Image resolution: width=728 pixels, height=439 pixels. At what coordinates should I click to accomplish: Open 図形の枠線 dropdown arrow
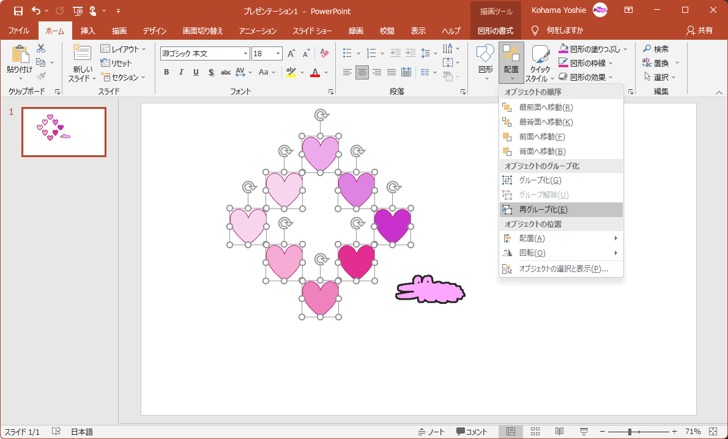point(610,62)
